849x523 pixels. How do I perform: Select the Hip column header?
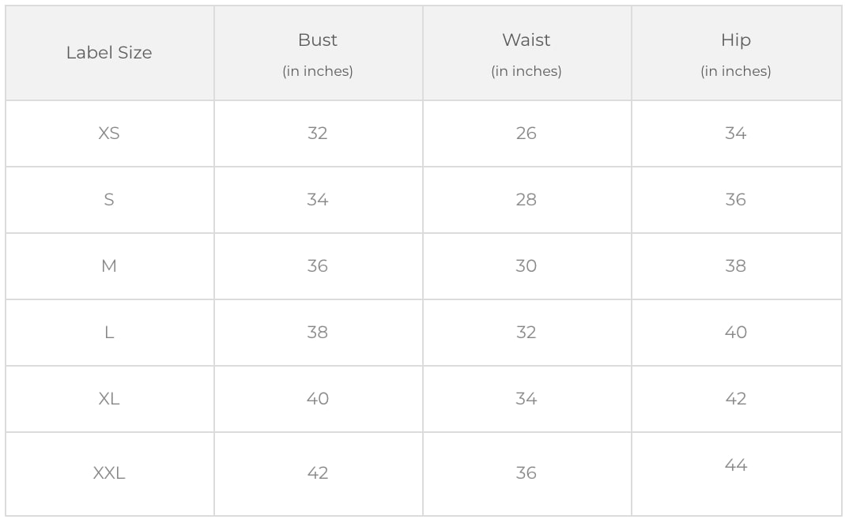click(736, 53)
